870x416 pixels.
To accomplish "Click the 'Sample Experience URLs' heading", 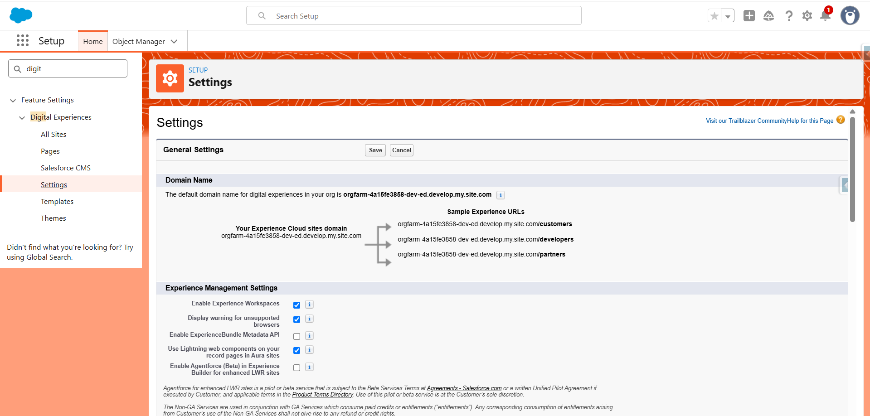I will click(x=486, y=212).
